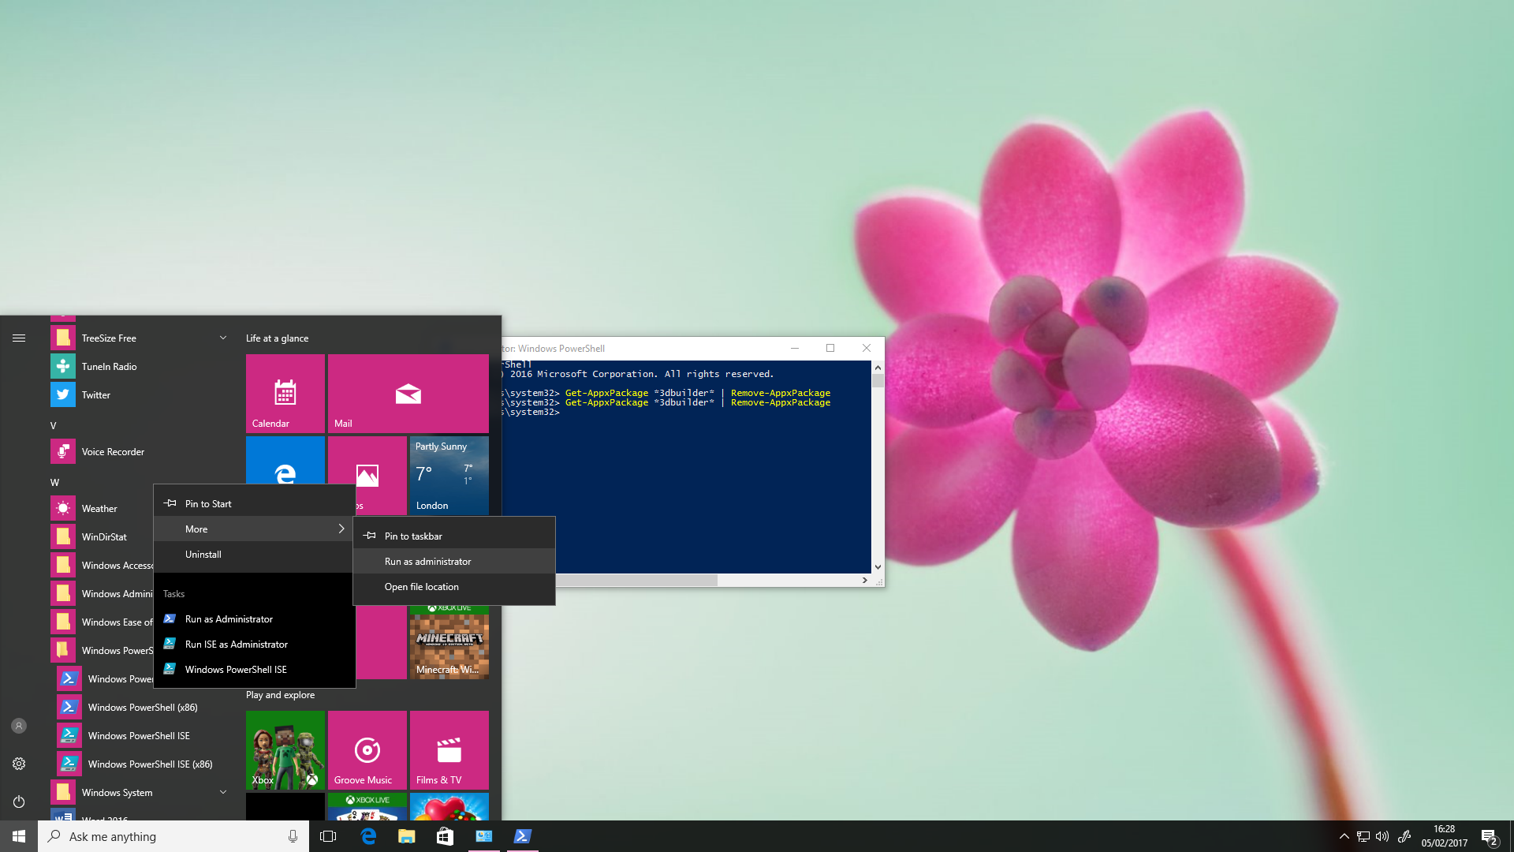Expand the Windows System group in Start menu

224,793
